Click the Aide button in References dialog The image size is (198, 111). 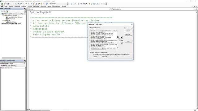pyautogui.click(x=128, y=41)
